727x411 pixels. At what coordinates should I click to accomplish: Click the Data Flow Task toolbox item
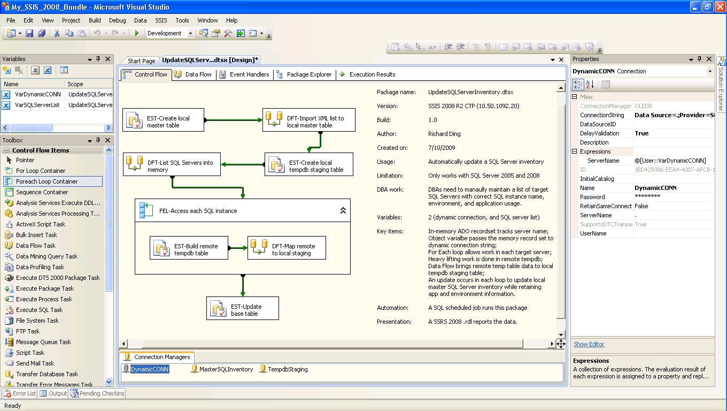point(53,246)
